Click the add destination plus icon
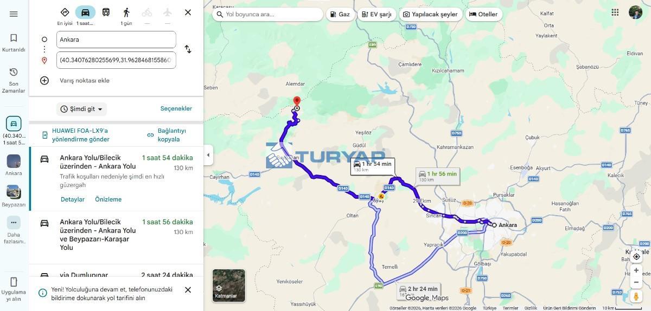Screen dimensions: 651x311 pos(44,81)
